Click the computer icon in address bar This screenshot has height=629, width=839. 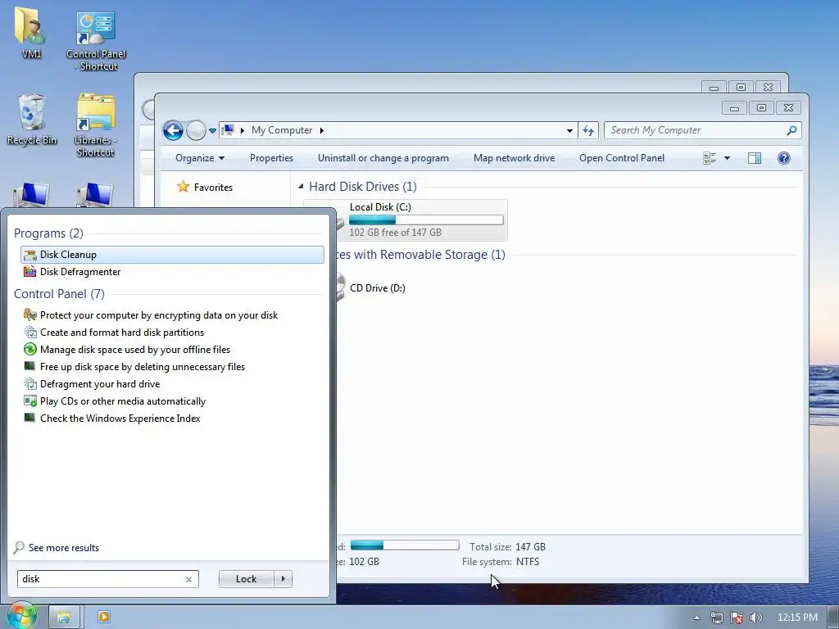tap(228, 130)
